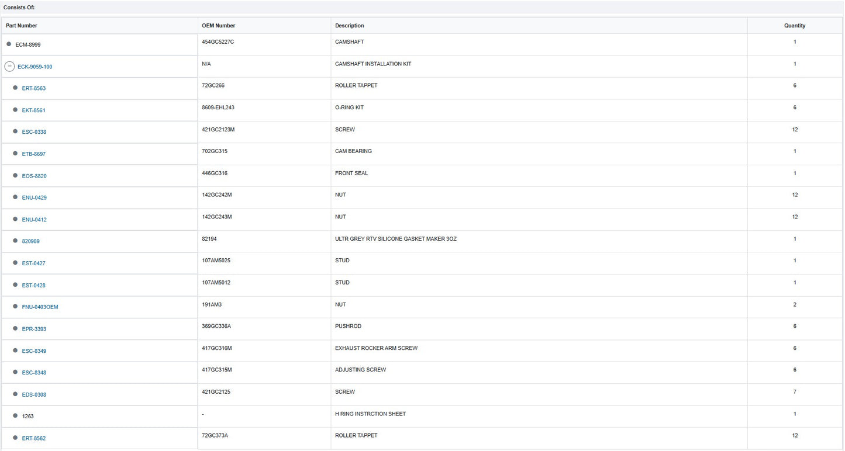
Task: Click the Quantity column header
Action: click(x=795, y=26)
